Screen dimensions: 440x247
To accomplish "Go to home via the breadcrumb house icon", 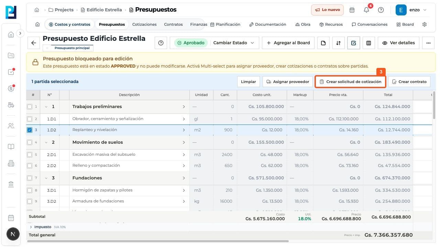I will pyautogui.click(x=37, y=10).
